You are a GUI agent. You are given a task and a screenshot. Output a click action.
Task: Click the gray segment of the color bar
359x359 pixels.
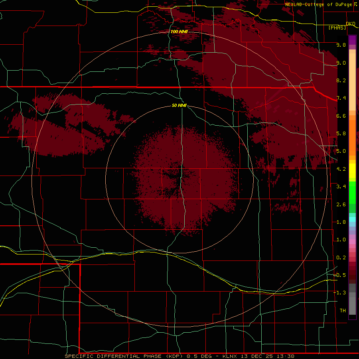(352, 304)
